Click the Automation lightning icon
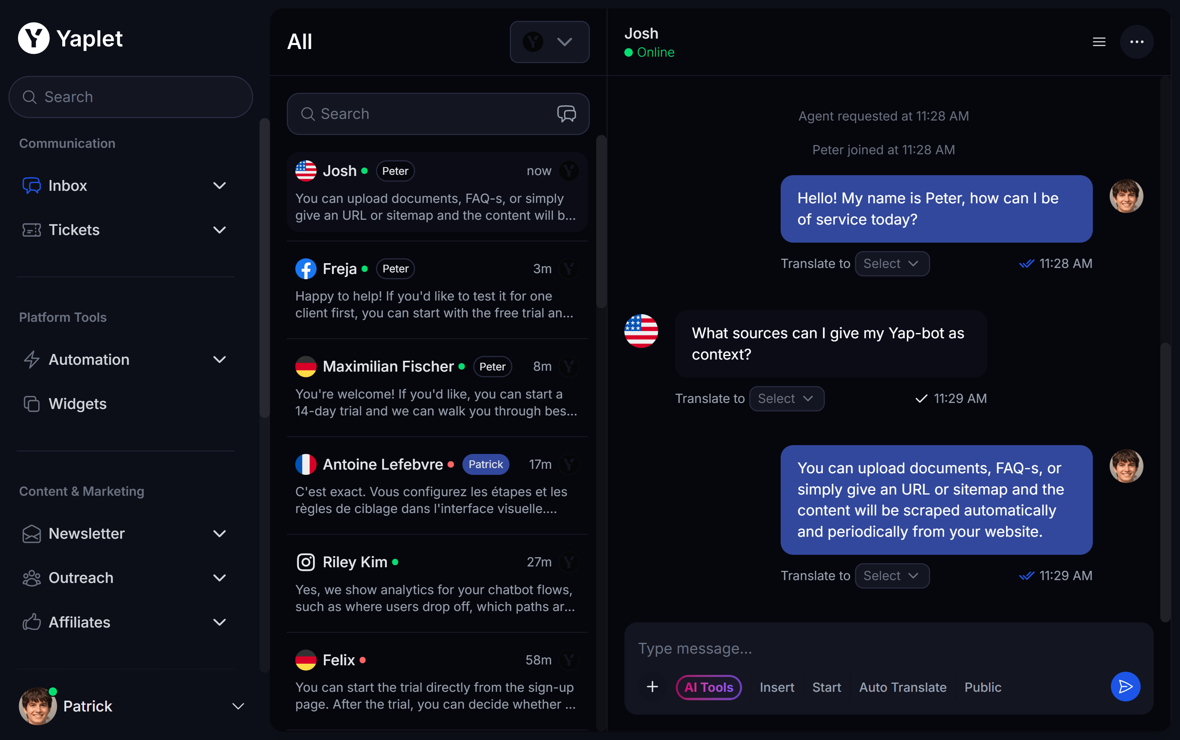The image size is (1180, 740). tap(31, 360)
